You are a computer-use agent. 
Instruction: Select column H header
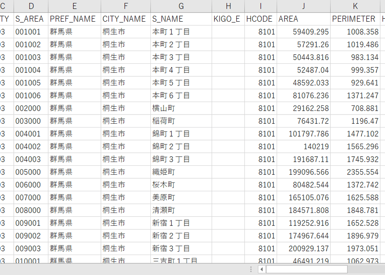(x=228, y=6)
